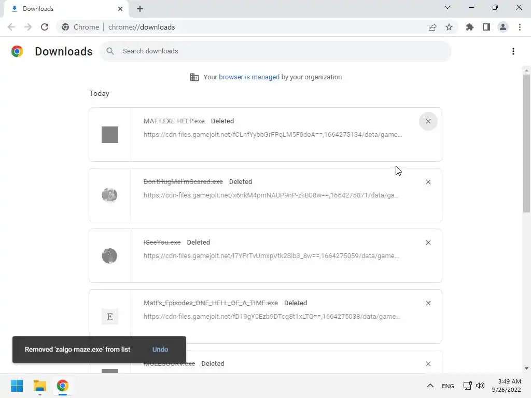This screenshot has width=531, height=398.
Task: Reload the downloads page
Action: coord(45,27)
